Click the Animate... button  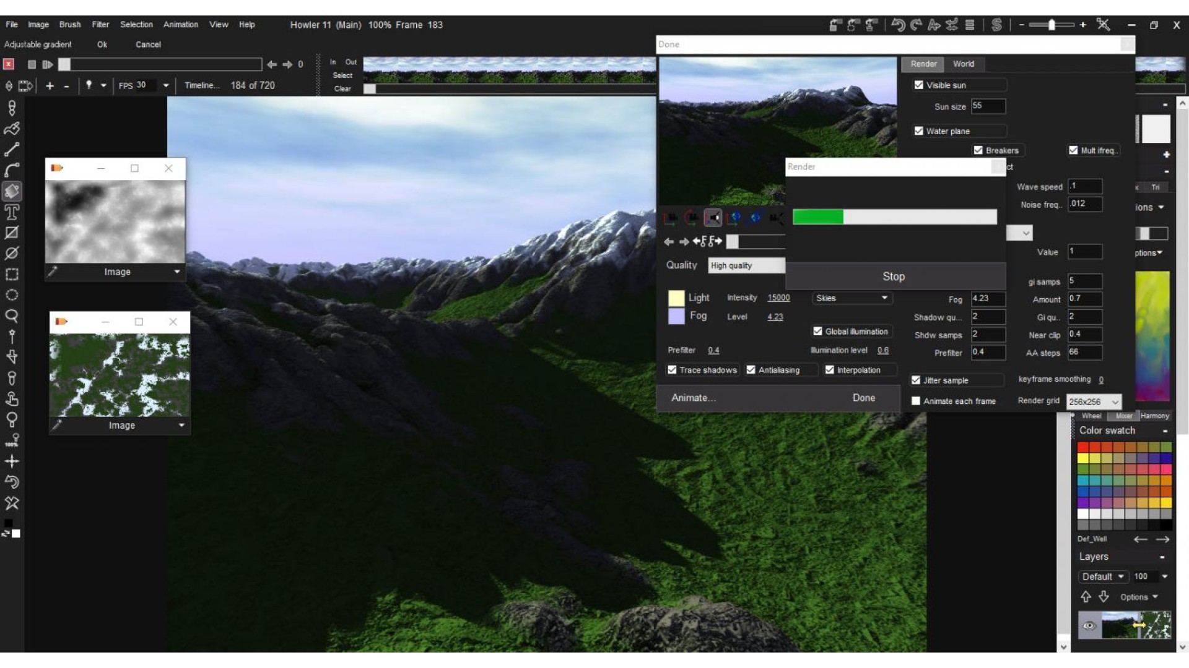pos(694,398)
